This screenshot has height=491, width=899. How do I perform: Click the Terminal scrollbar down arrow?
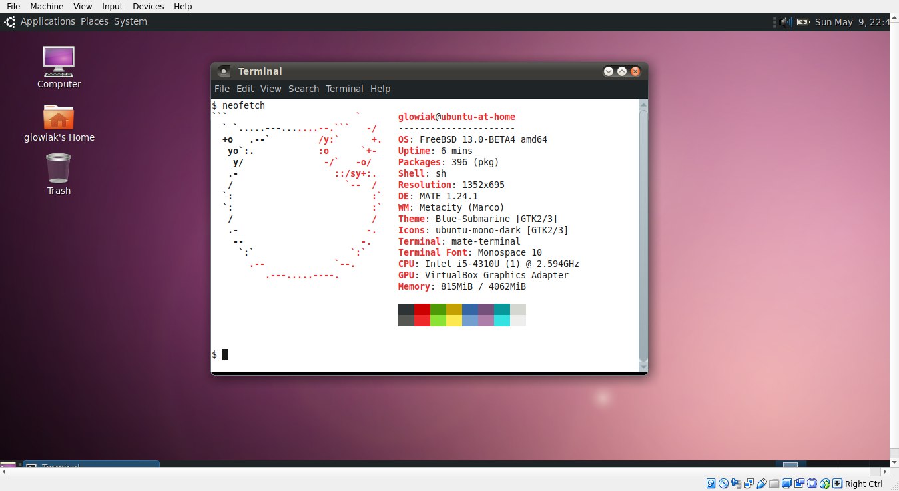[643, 366]
